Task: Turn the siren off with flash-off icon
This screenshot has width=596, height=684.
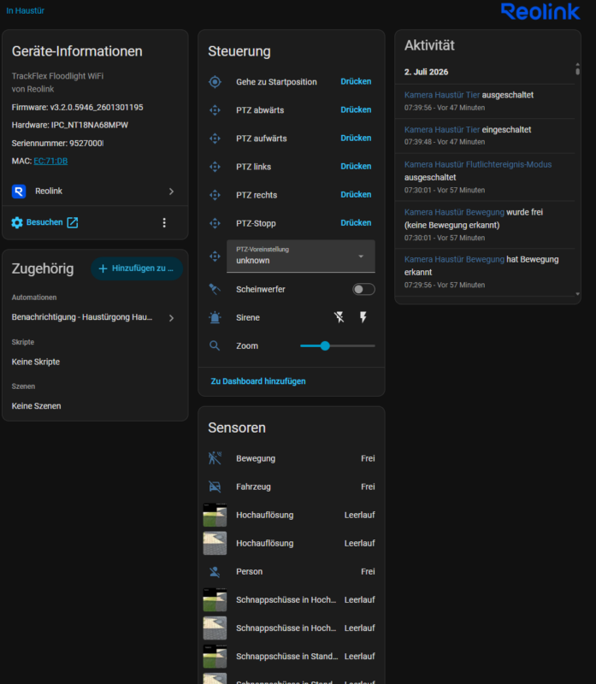Action: [x=339, y=317]
